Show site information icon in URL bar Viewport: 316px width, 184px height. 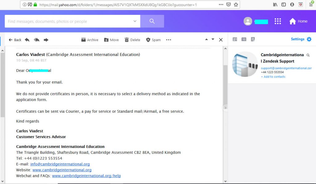point(24,4)
